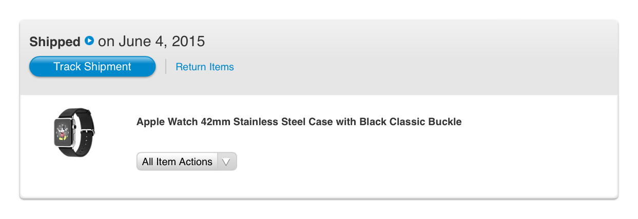Click the word Track in the blue button

point(67,67)
